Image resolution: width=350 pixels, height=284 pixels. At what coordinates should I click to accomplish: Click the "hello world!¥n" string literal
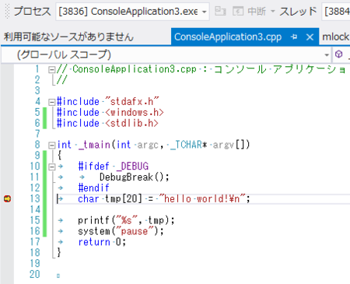click(202, 199)
